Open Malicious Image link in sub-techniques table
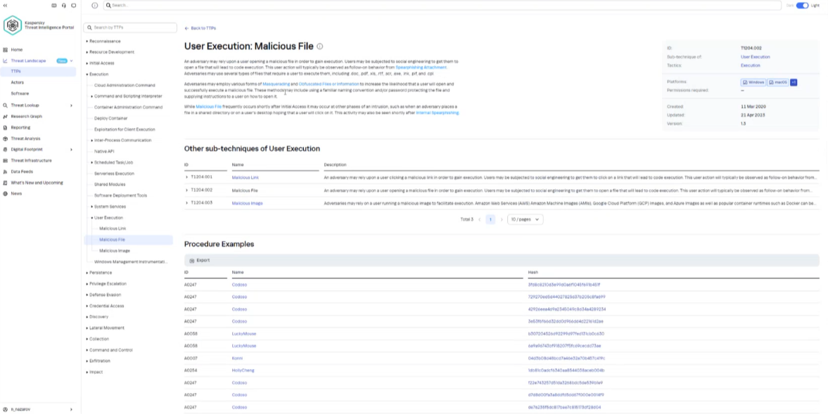The width and height of the screenshot is (828, 414). (247, 203)
